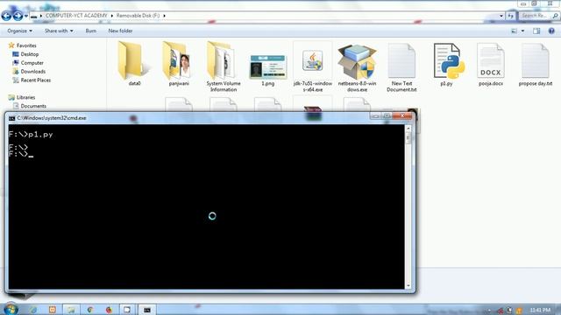This screenshot has width=561, height=315.
Task: Open the taskbar clock
Action: 540,310
